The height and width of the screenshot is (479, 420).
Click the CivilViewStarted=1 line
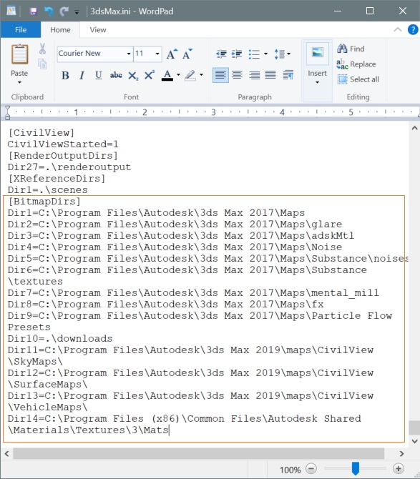pyautogui.click(x=63, y=144)
